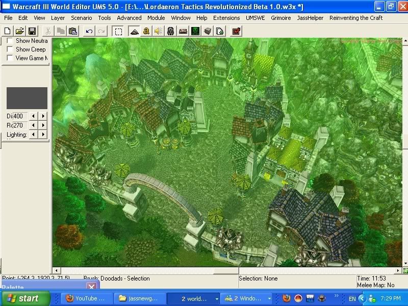Open the Layer menu
Image resolution: width=408 pixels, height=306 pixels.
(x=58, y=18)
